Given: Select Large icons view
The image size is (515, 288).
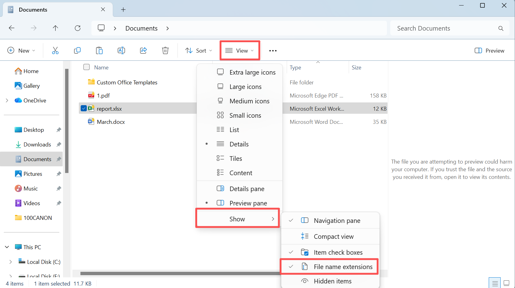Looking at the screenshot, I should (240, 87).
